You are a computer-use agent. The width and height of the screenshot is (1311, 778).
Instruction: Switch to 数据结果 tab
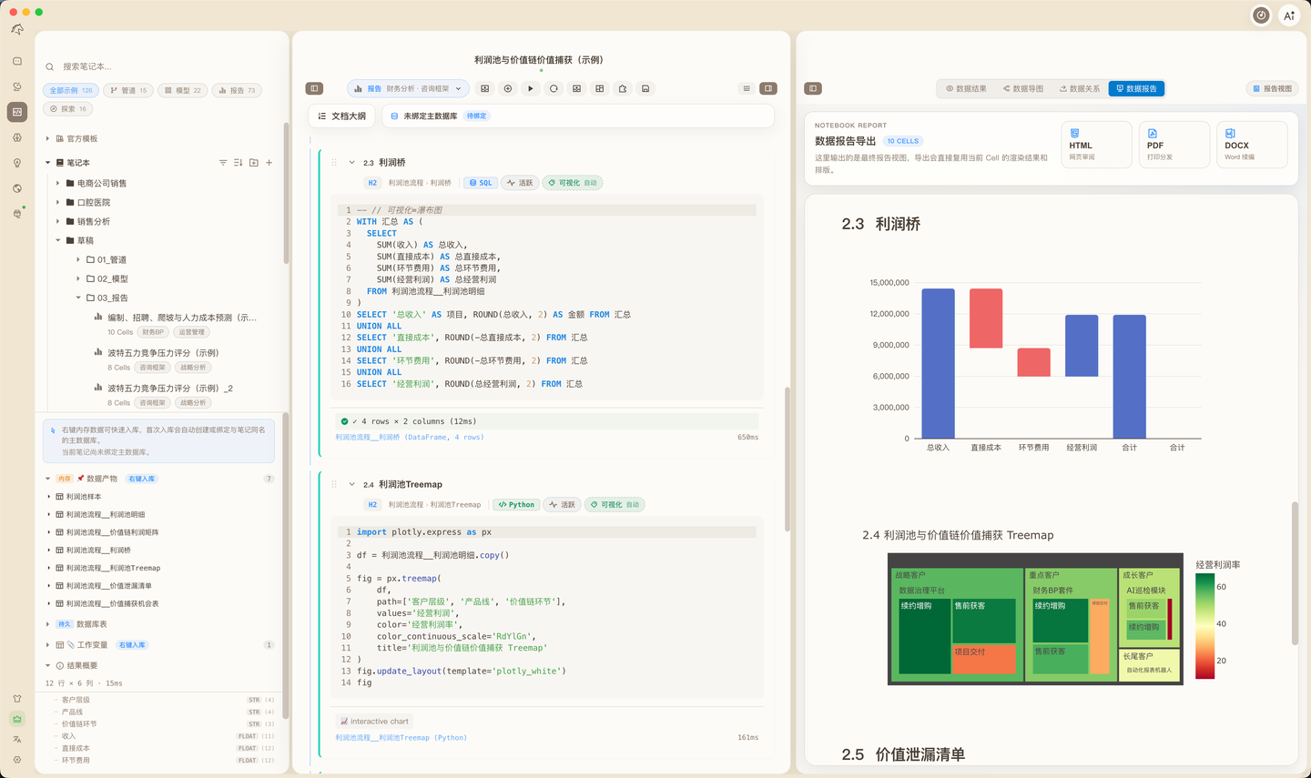(x=966, y=88)
